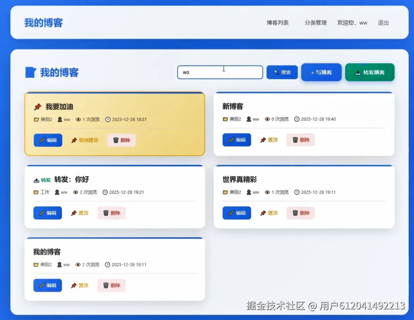Click the 转发 badge on 转发：你好 card
This screenshot has height=320, width=414.
(42, 180)
